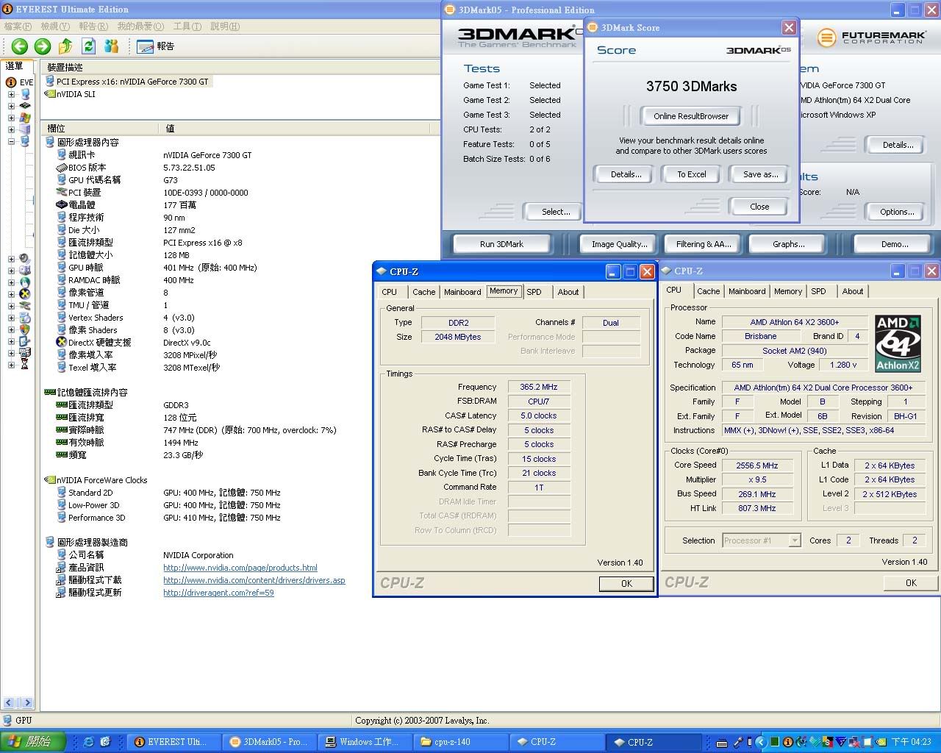This screenshot has height=753, width=941.
Task: Switch to Cache tab in right CPU-Z window
Action: [x=709, y=291]
